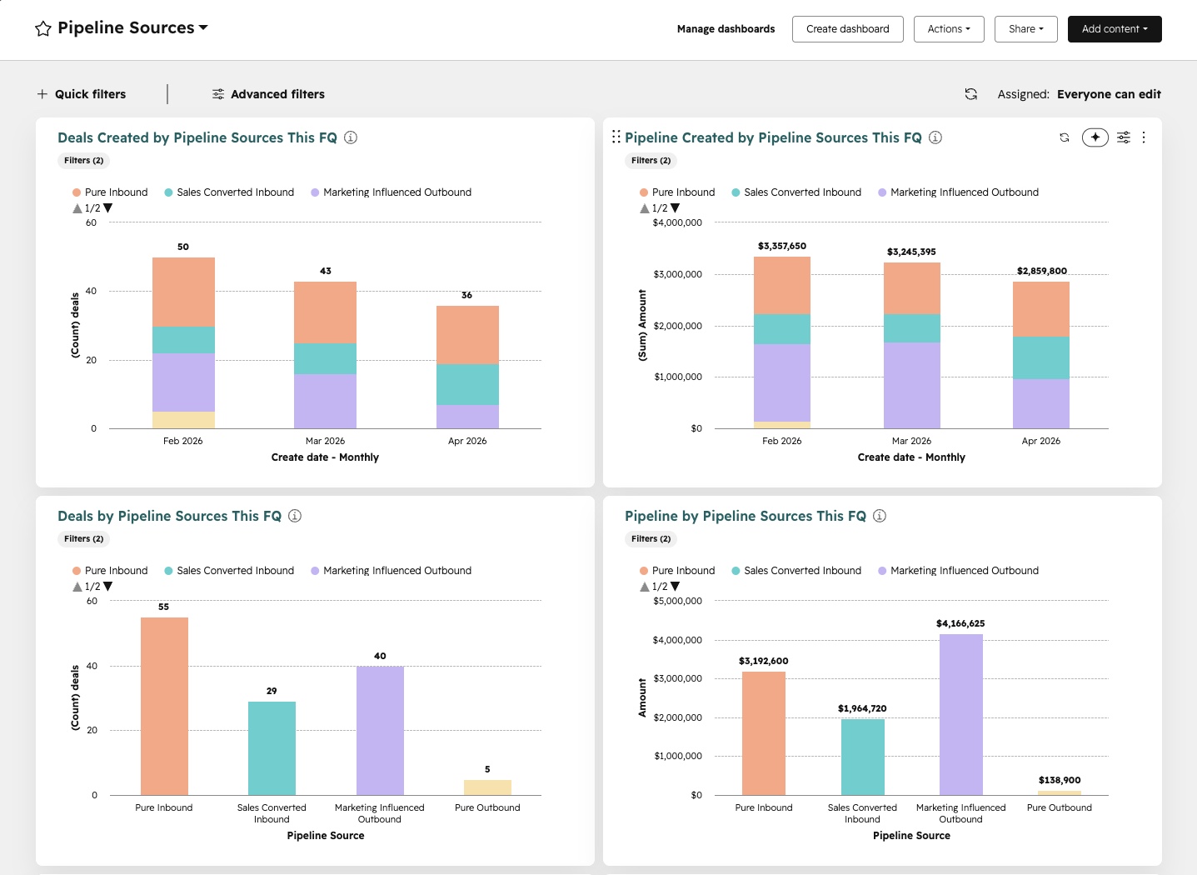Open the Pipeline Sources dashboard dropdown
The image size is (1197, 875).
(x=133, y=27)
